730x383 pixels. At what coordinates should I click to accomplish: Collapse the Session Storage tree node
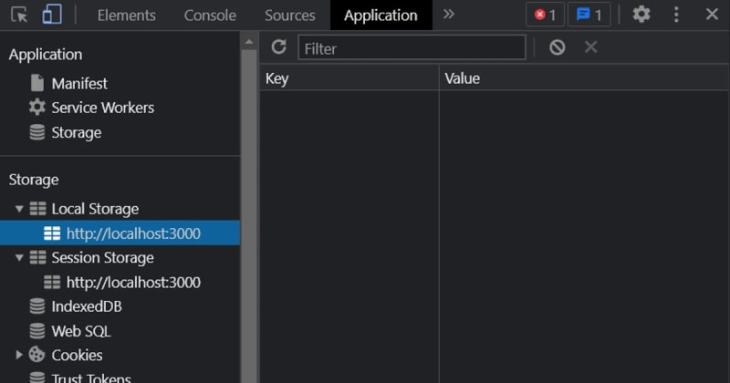(x=19, y=258)
